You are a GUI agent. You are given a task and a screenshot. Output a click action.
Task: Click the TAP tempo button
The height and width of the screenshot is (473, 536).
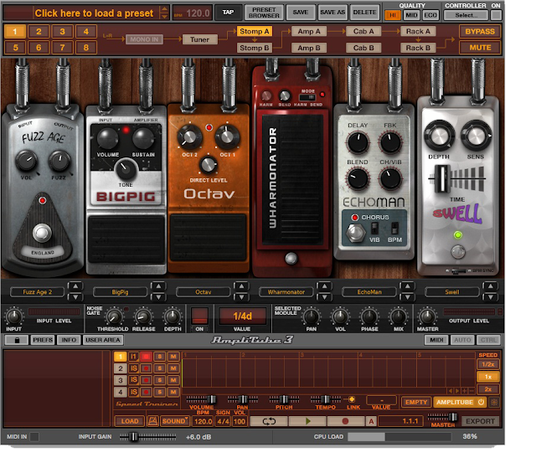click(228, 13)
